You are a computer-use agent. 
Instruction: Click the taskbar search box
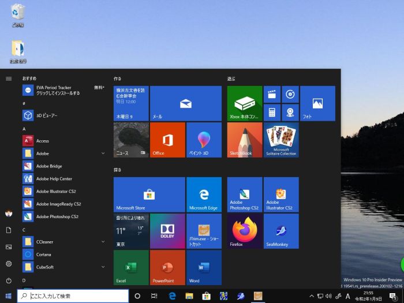pyautogui.click(x=73, y=296)
